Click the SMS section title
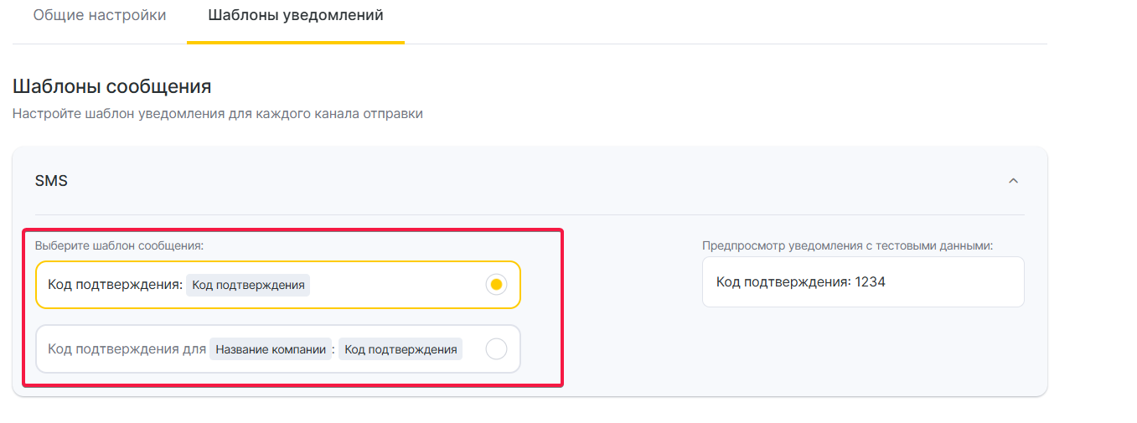The height and width of the screenshot is (423, 1137). coord(51,181)
